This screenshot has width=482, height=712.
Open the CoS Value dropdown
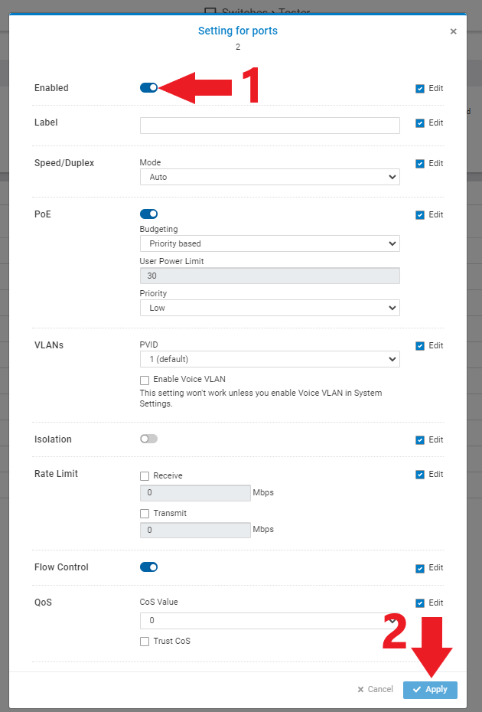[x=269, y=620]
